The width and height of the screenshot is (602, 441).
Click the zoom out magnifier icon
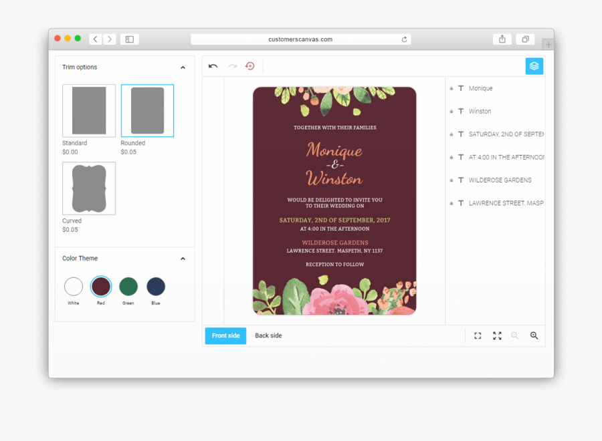pos(514,335)
